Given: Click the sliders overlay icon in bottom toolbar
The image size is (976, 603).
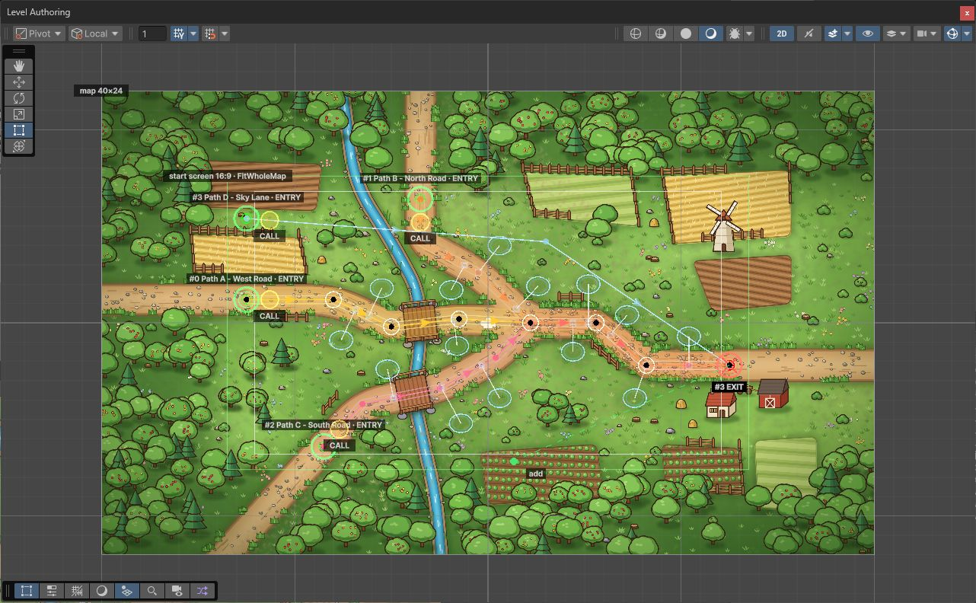Looking at the screenshot, I should pos(52,591).
